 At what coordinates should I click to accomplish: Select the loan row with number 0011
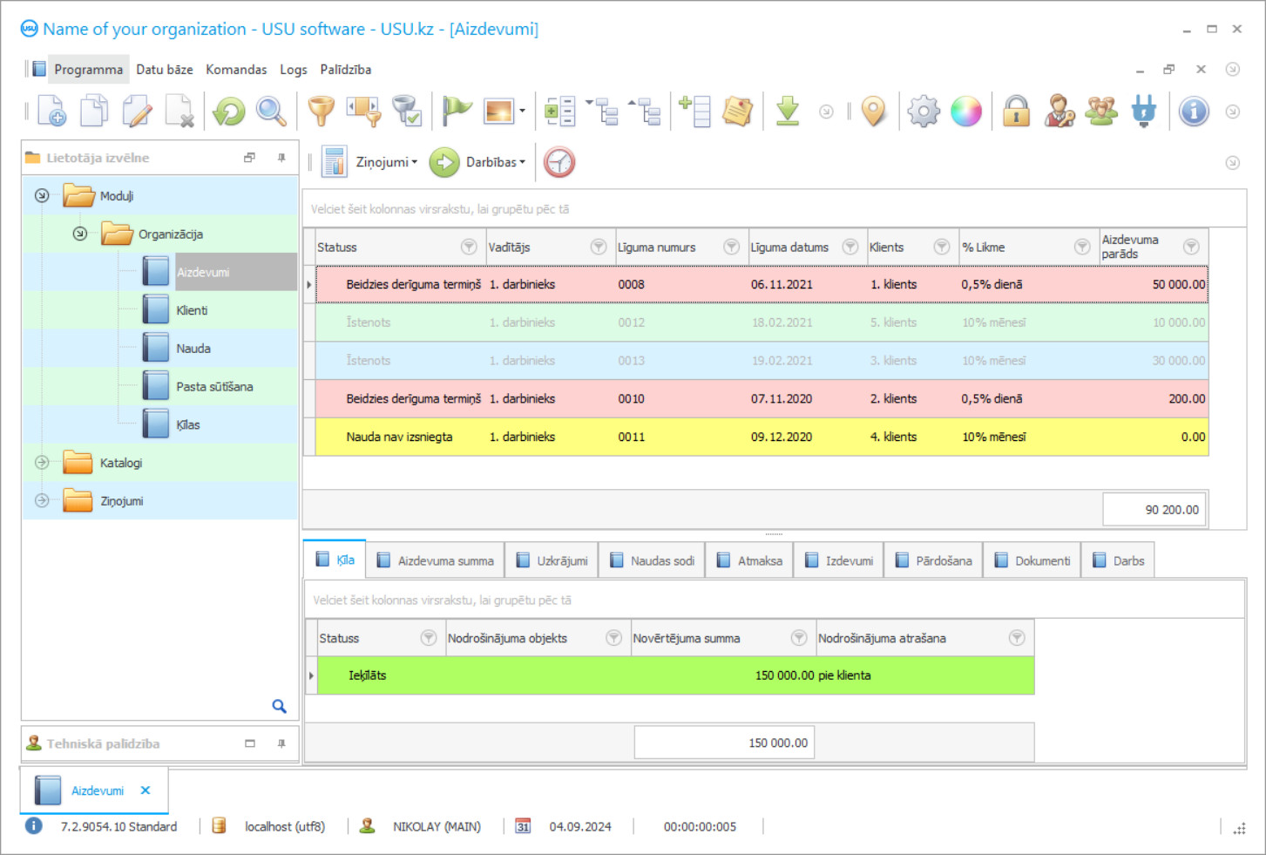[x=762, y=437]
